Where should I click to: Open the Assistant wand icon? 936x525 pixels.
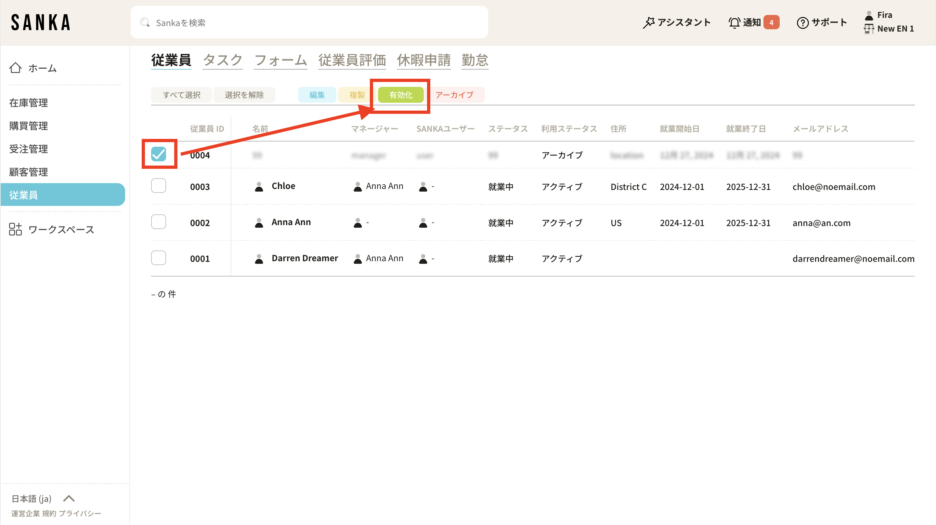click(x=649, y=22)
